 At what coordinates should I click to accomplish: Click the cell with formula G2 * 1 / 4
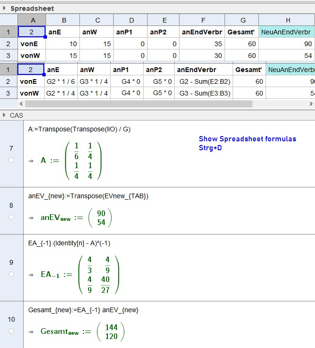(x=61, y=93)
